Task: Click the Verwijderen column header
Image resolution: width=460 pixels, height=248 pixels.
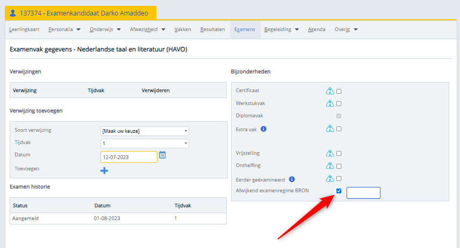Action: click(x=155, y=91)
